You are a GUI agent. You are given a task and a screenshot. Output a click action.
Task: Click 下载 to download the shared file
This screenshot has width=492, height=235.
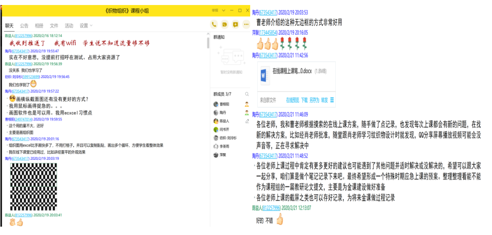click(x=304, y=100)
